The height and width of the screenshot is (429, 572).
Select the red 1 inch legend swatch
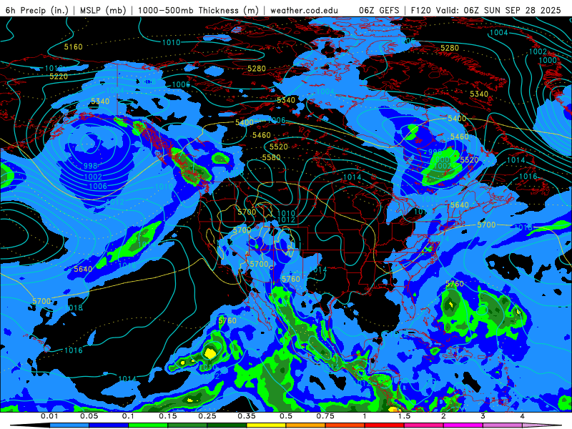pyautogui.click(x=385, y=425)
